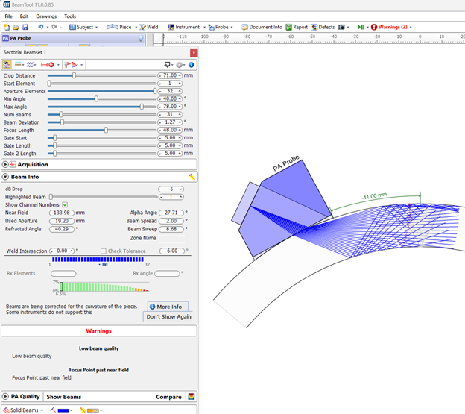This screenshot has width=465, height=414.
Task: Enable the Check Tolerance checkbox
Action: click(x=104, y=251)
